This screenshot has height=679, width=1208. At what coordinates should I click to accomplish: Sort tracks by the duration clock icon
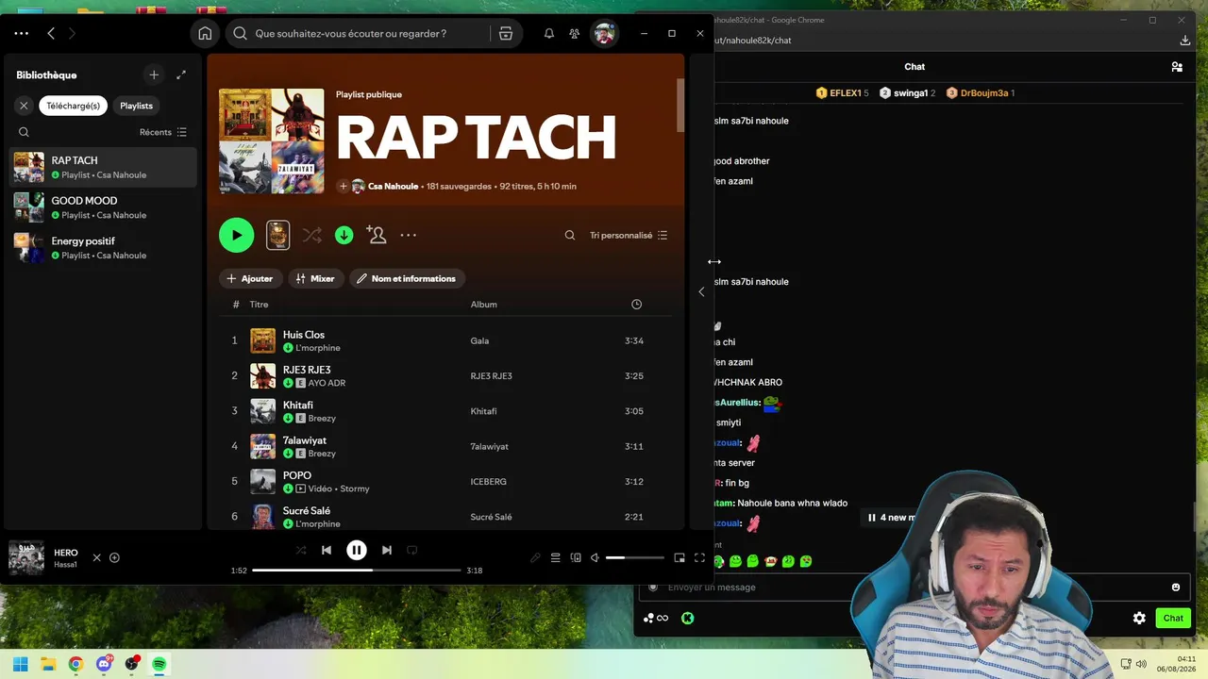point(636,305)
